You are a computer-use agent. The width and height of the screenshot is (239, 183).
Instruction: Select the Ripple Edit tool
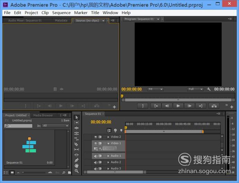(77, 128)
